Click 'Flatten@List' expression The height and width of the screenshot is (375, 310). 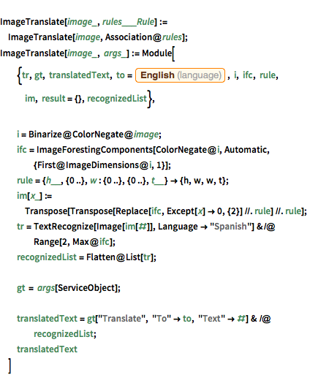click(x=113, y=257)
